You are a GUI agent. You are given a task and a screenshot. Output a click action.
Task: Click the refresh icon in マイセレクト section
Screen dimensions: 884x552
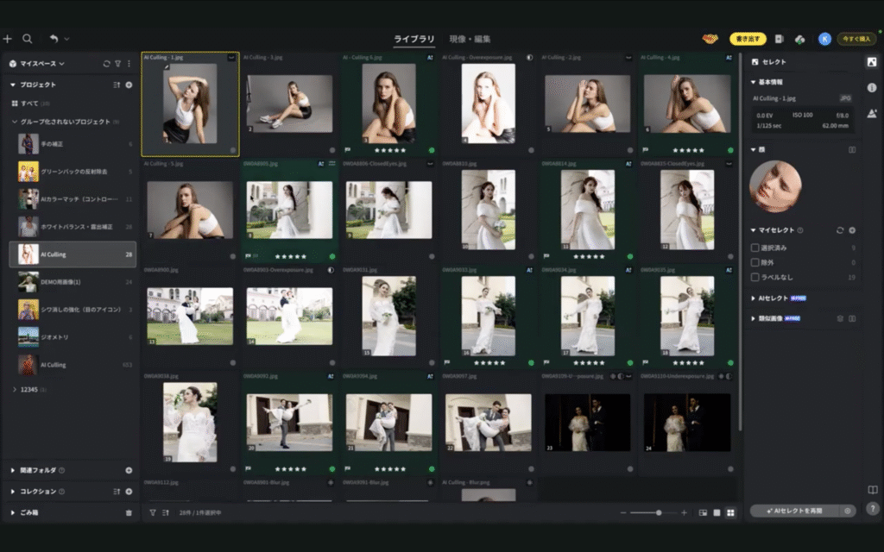click(840, 230)
